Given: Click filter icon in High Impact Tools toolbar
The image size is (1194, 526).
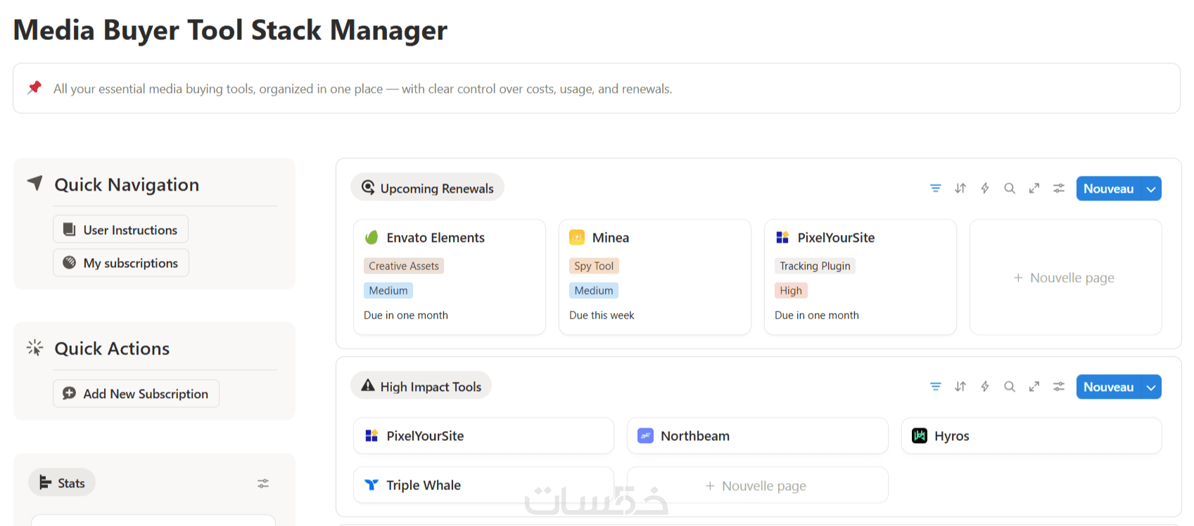Looking at the screenshot, I should click(x=935, y=387).
